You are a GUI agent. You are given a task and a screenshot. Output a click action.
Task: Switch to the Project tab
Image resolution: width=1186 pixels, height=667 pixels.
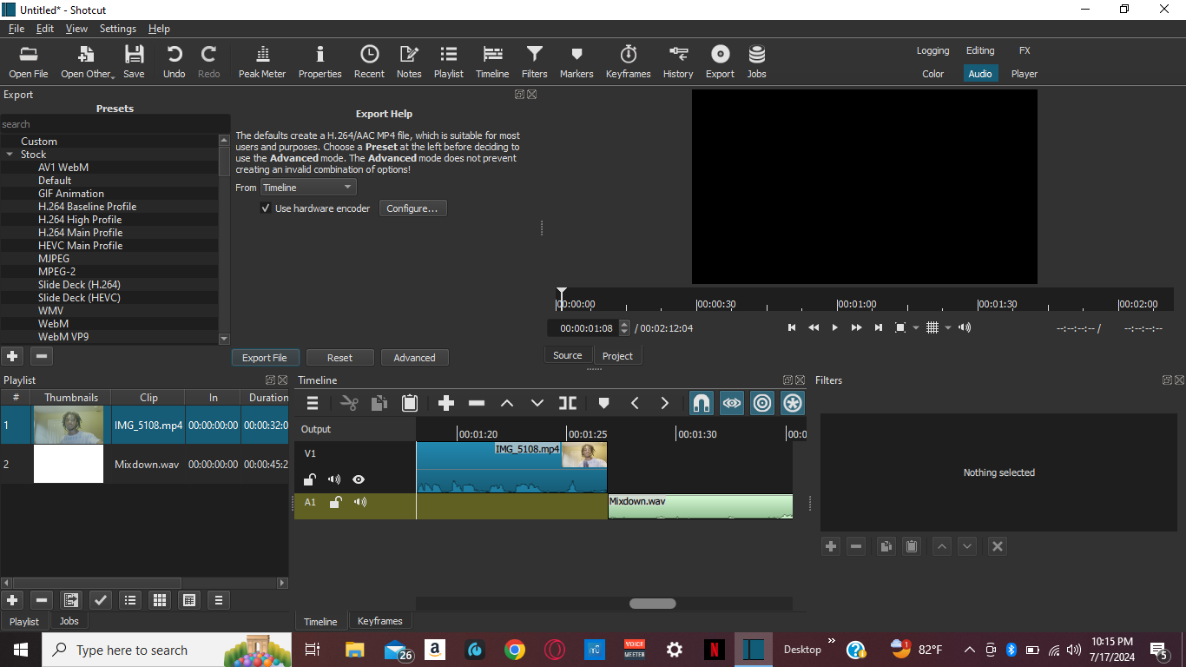pyautogui.click(x=617, y=355)
